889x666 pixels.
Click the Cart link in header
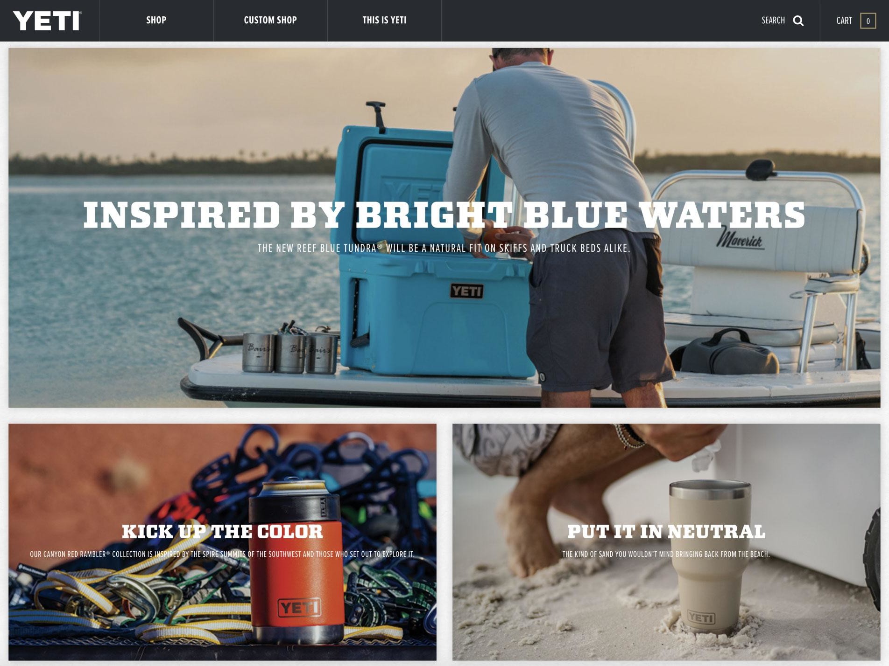point(844,21)
